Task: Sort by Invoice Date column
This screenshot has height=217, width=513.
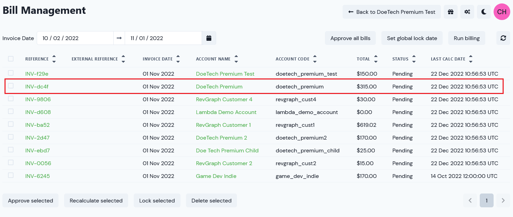Action: [178, 59]
